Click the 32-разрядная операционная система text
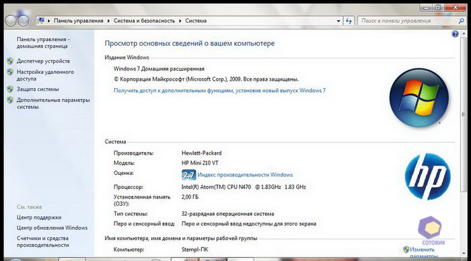The height and width of the screenshot is (261, 471). tap(227, 214)
